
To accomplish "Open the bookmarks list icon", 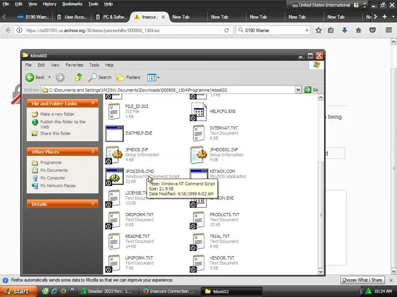I will pos(331,30).
